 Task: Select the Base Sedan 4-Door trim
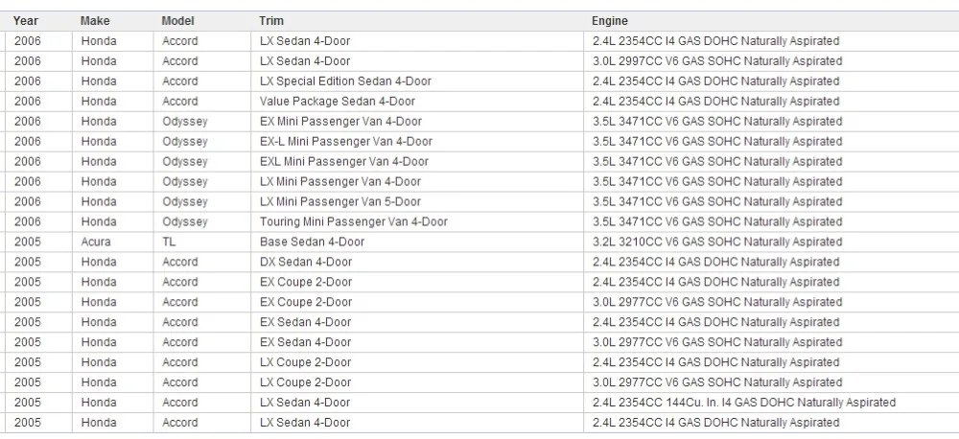tap(312, 243)
